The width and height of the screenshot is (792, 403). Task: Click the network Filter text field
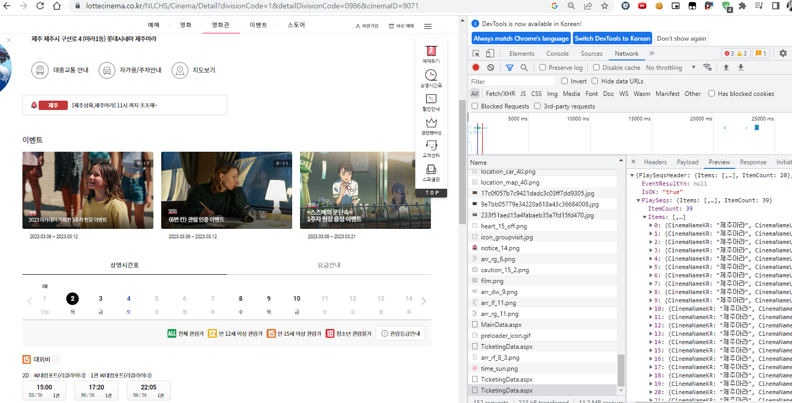coord(512,81)
